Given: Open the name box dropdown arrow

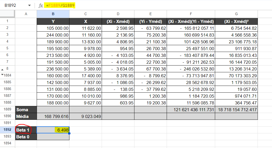Looking at the screenshot, I should [30, 5].
